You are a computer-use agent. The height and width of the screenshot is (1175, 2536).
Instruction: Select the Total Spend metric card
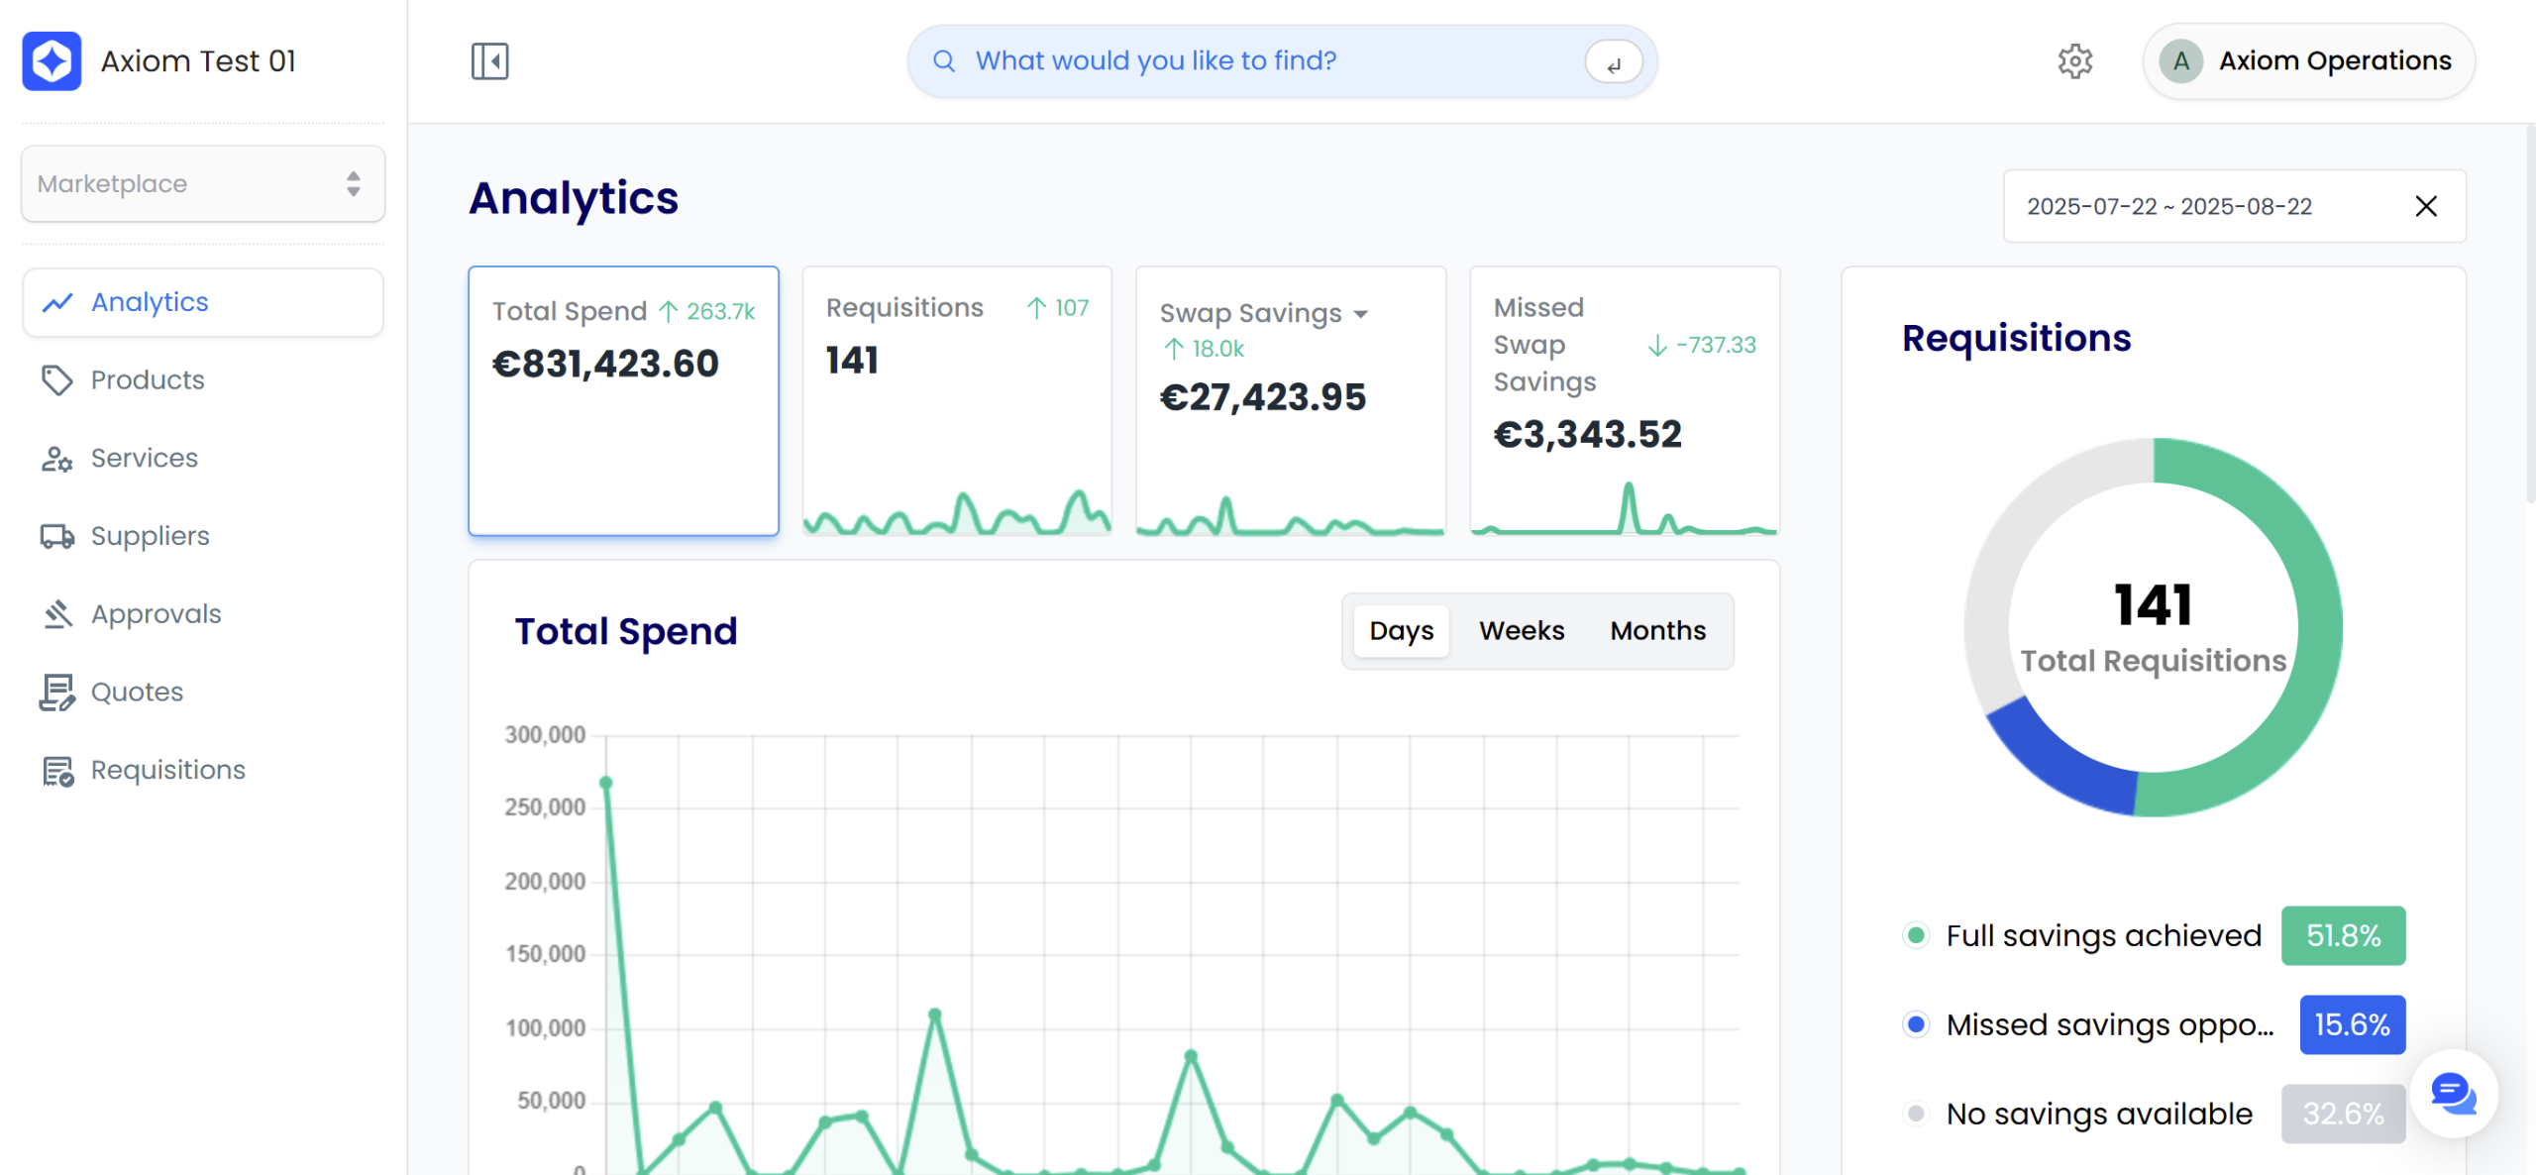(x=623, y=401)
